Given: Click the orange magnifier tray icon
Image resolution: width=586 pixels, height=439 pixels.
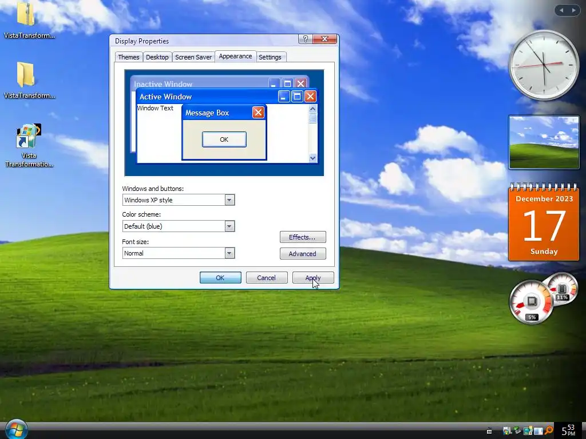Looking at the screenshot, I should (549, 431).
